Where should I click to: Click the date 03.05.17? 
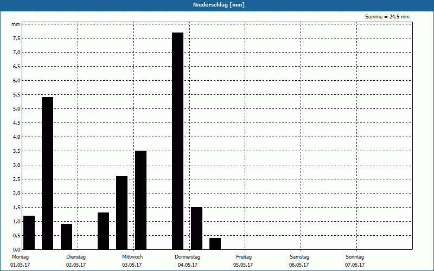click(x=132, y=265)
